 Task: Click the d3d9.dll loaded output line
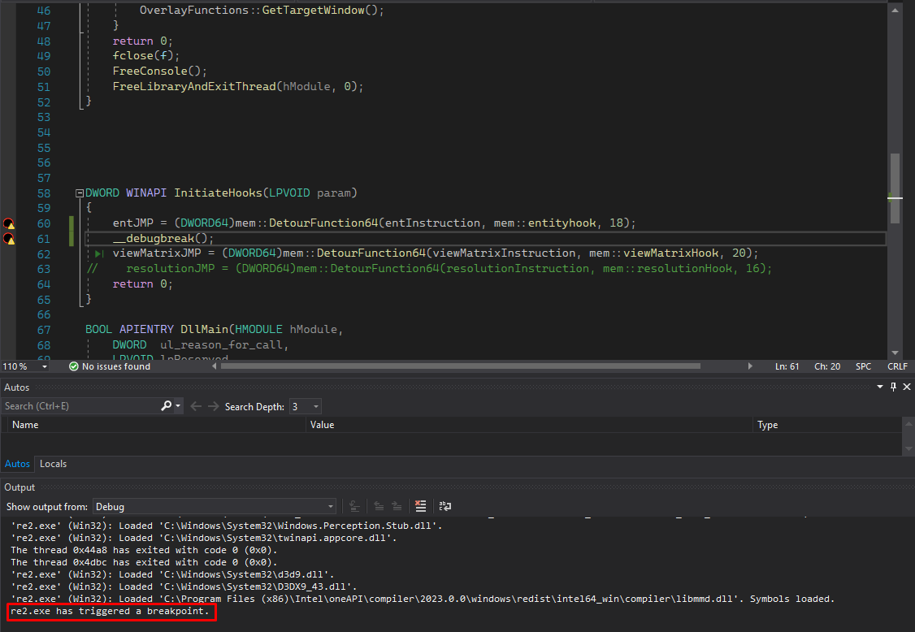[172, 574]
